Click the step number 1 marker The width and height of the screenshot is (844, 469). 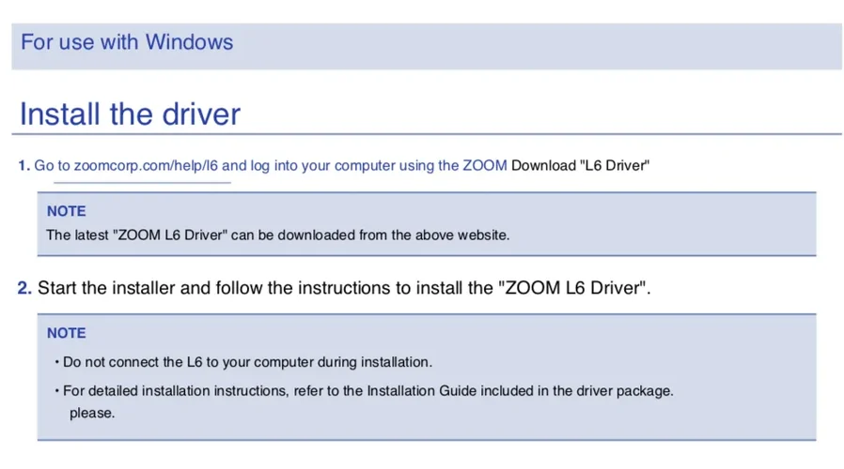pyautogui.click(x=23, y=166)
